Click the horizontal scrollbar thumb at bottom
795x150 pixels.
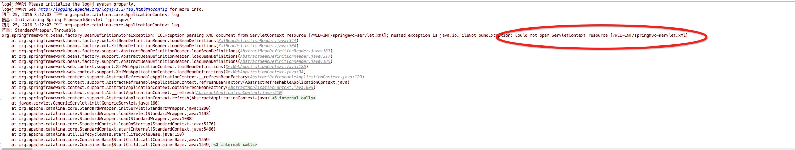click(17, 149)
